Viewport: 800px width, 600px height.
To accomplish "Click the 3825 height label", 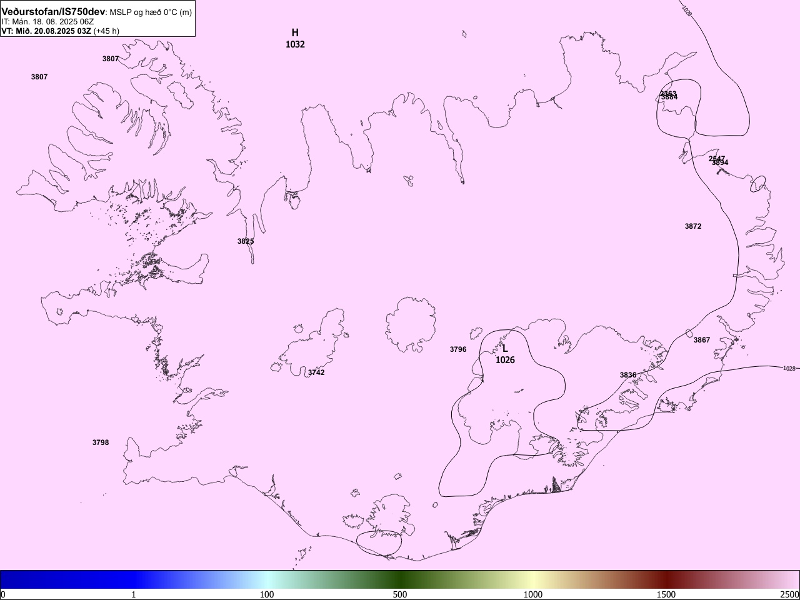I will [x=246, y=241].
